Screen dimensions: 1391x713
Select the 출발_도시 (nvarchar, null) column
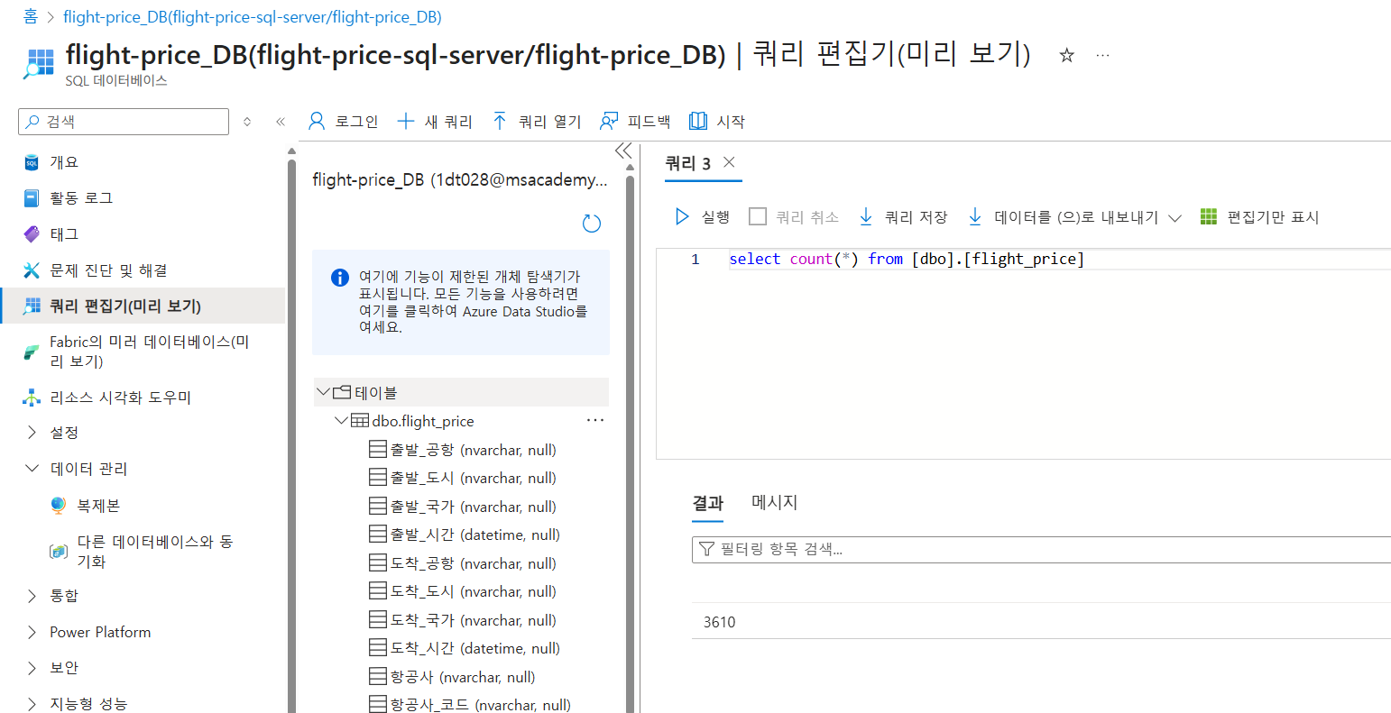click(463, 478)
